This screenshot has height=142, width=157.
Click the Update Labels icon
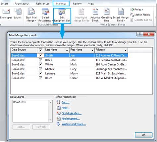click(132, 20)
